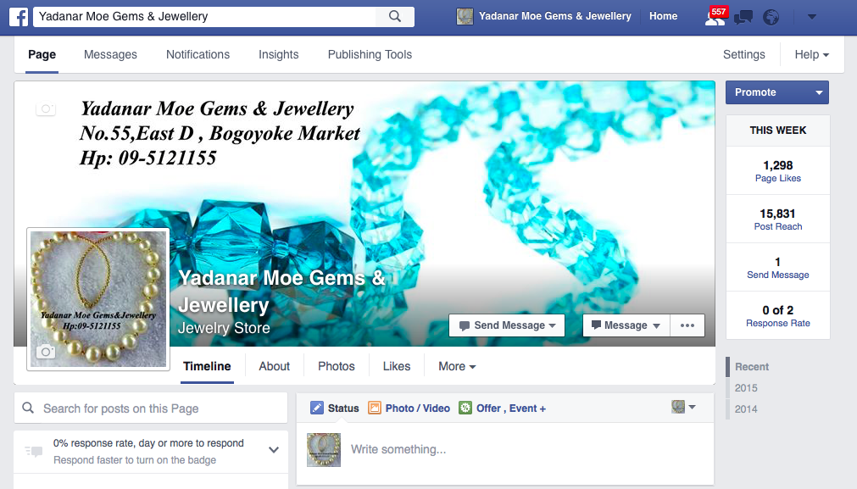This screenshot has width=857, height=489.
Task: Click the Page Likes link
Action: coord(778,178)
